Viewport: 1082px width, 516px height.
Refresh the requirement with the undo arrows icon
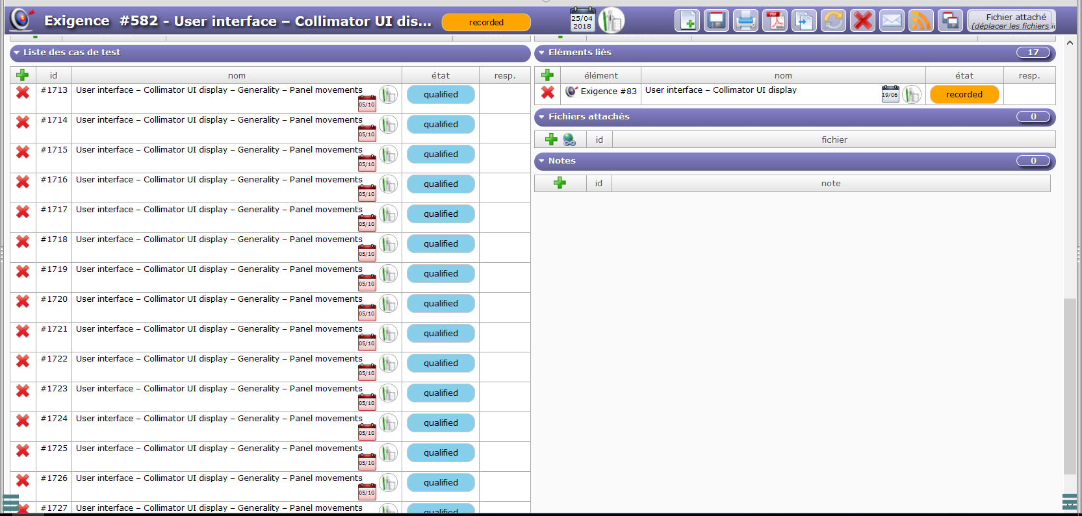pos(833,21)
